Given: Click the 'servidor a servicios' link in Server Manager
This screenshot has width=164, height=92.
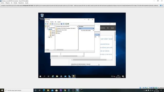Looking at the screenshot, I should tap(106, 54).
